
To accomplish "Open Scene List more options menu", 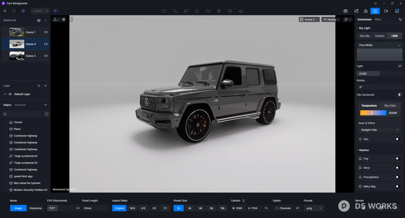I will [x=46, y=20].
